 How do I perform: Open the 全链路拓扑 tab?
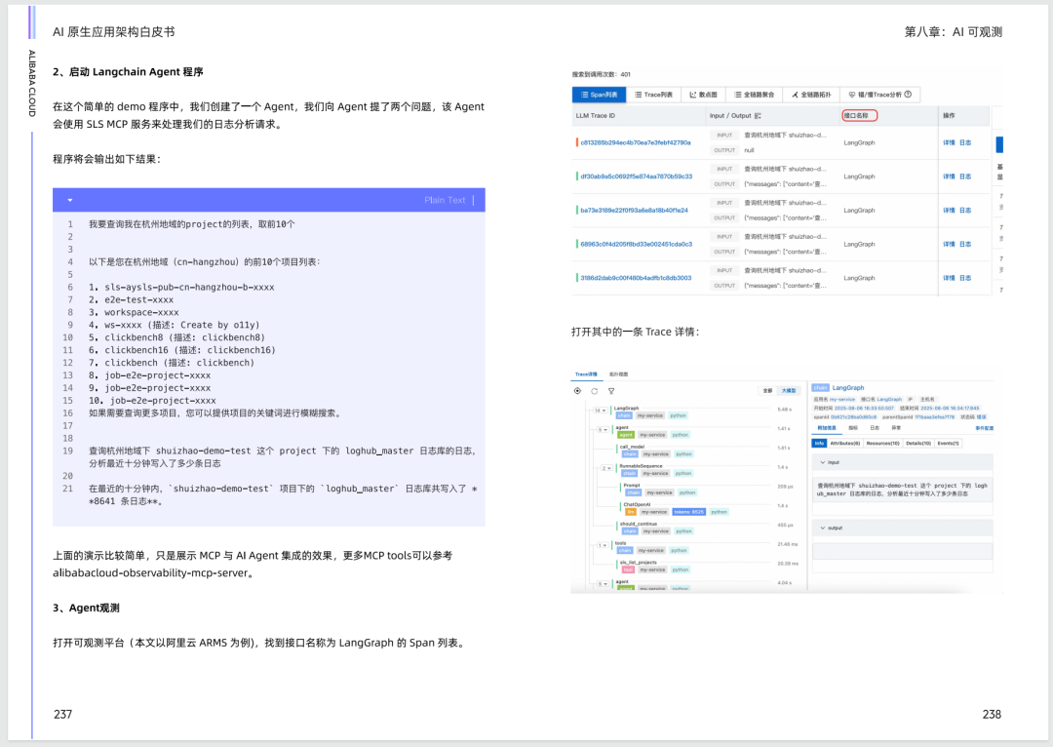click(x=811, y=95)
